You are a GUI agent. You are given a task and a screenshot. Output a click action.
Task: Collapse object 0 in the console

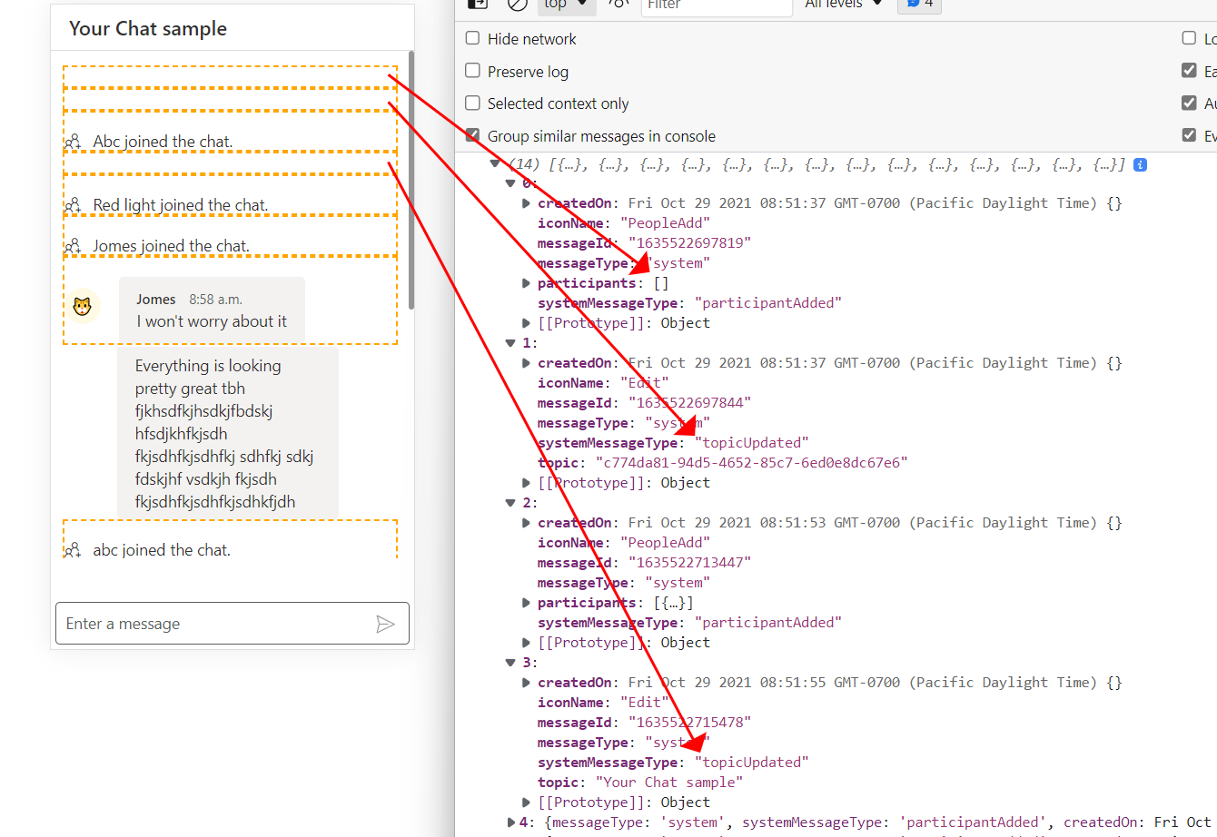510,182
